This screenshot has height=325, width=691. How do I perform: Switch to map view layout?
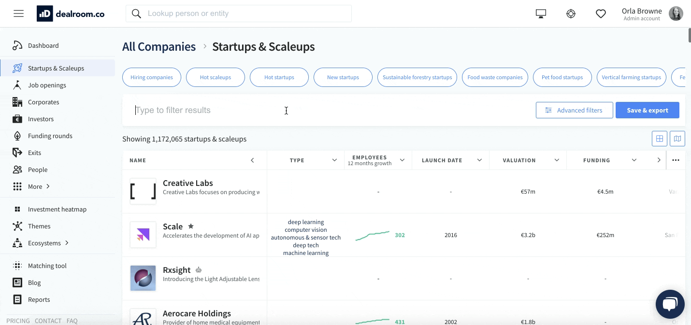677,139
